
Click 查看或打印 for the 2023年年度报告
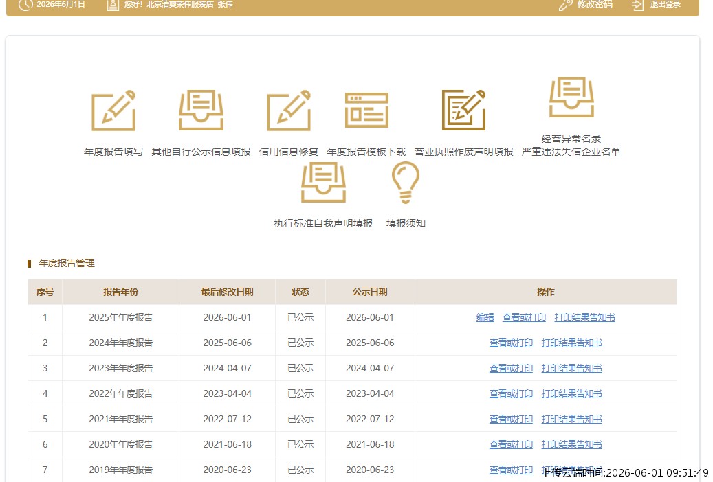[x=511, y=369]
